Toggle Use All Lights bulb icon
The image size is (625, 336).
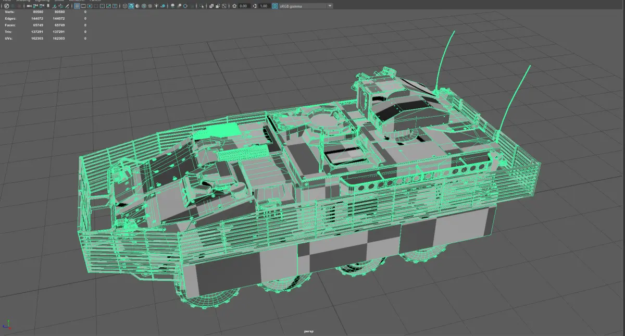pyautogui.click(x=157, y=6)
